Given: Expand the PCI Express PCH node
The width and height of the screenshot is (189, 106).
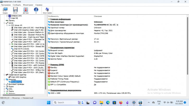Looking at the screenshot, I should pos(10,63).
